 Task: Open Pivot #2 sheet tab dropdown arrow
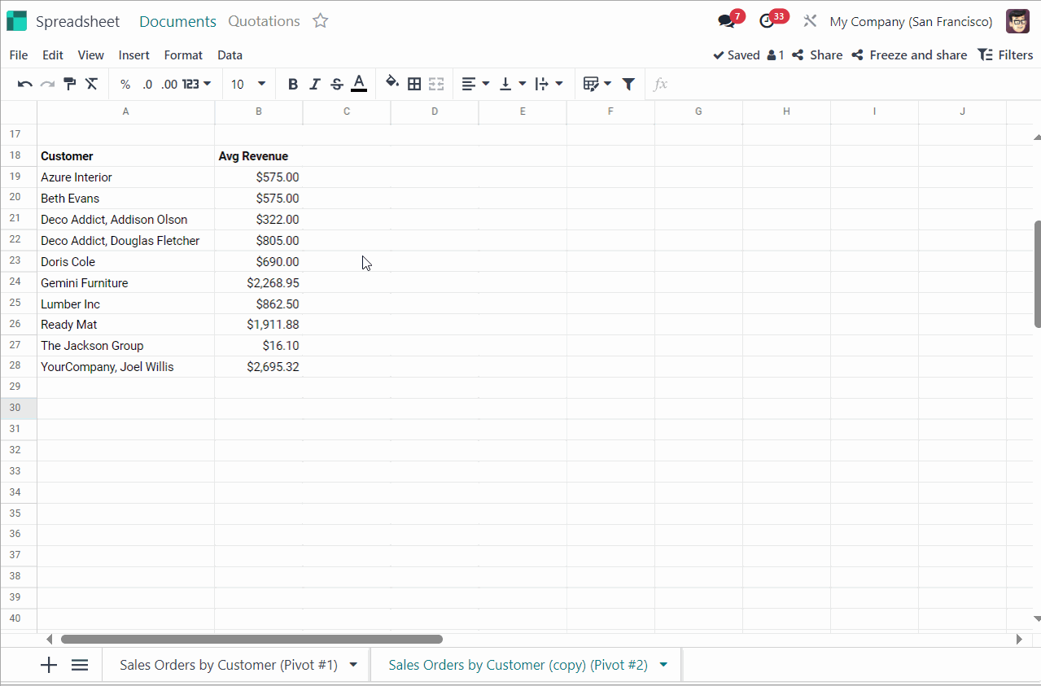pos(663,665)
